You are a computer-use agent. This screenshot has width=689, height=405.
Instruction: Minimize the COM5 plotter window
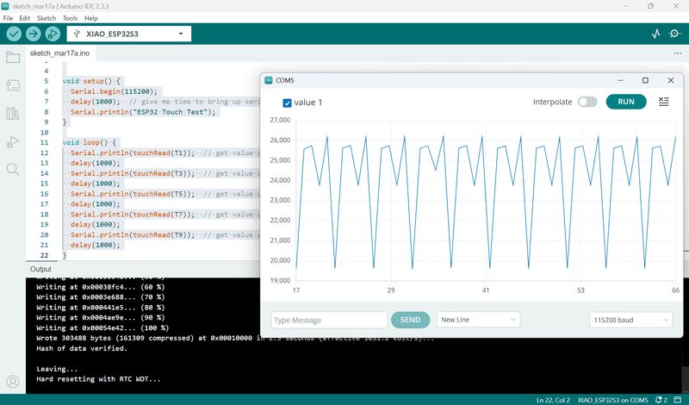click(x=620, y=80)
